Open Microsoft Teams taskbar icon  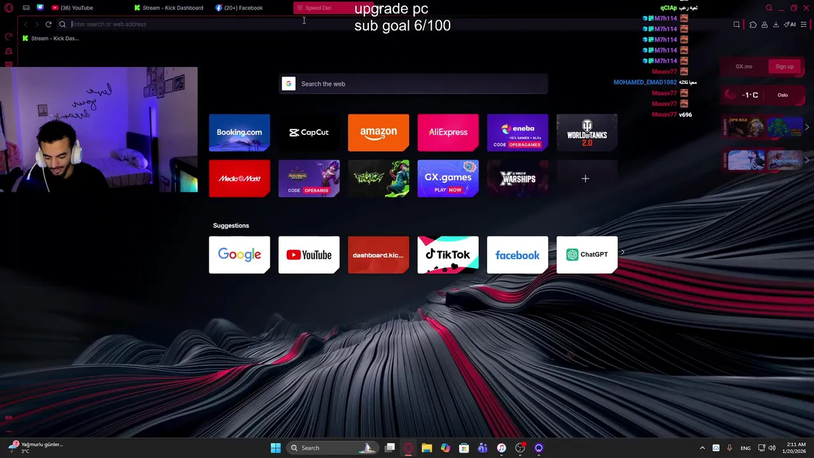click(483, 448)
